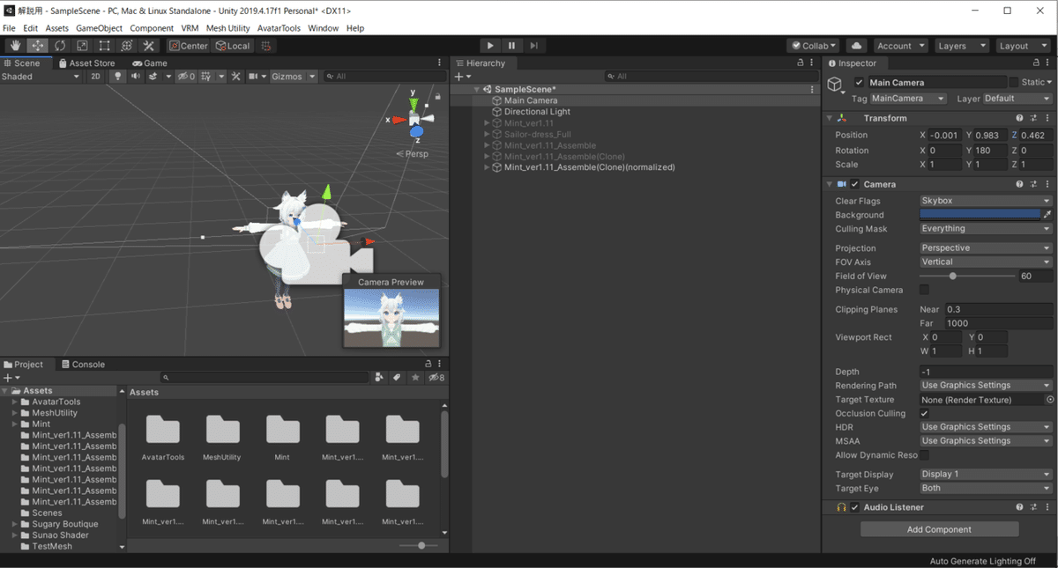Toggle grid snapping icon
Screen dimensions: 1058x568
(x=266, y=46)
